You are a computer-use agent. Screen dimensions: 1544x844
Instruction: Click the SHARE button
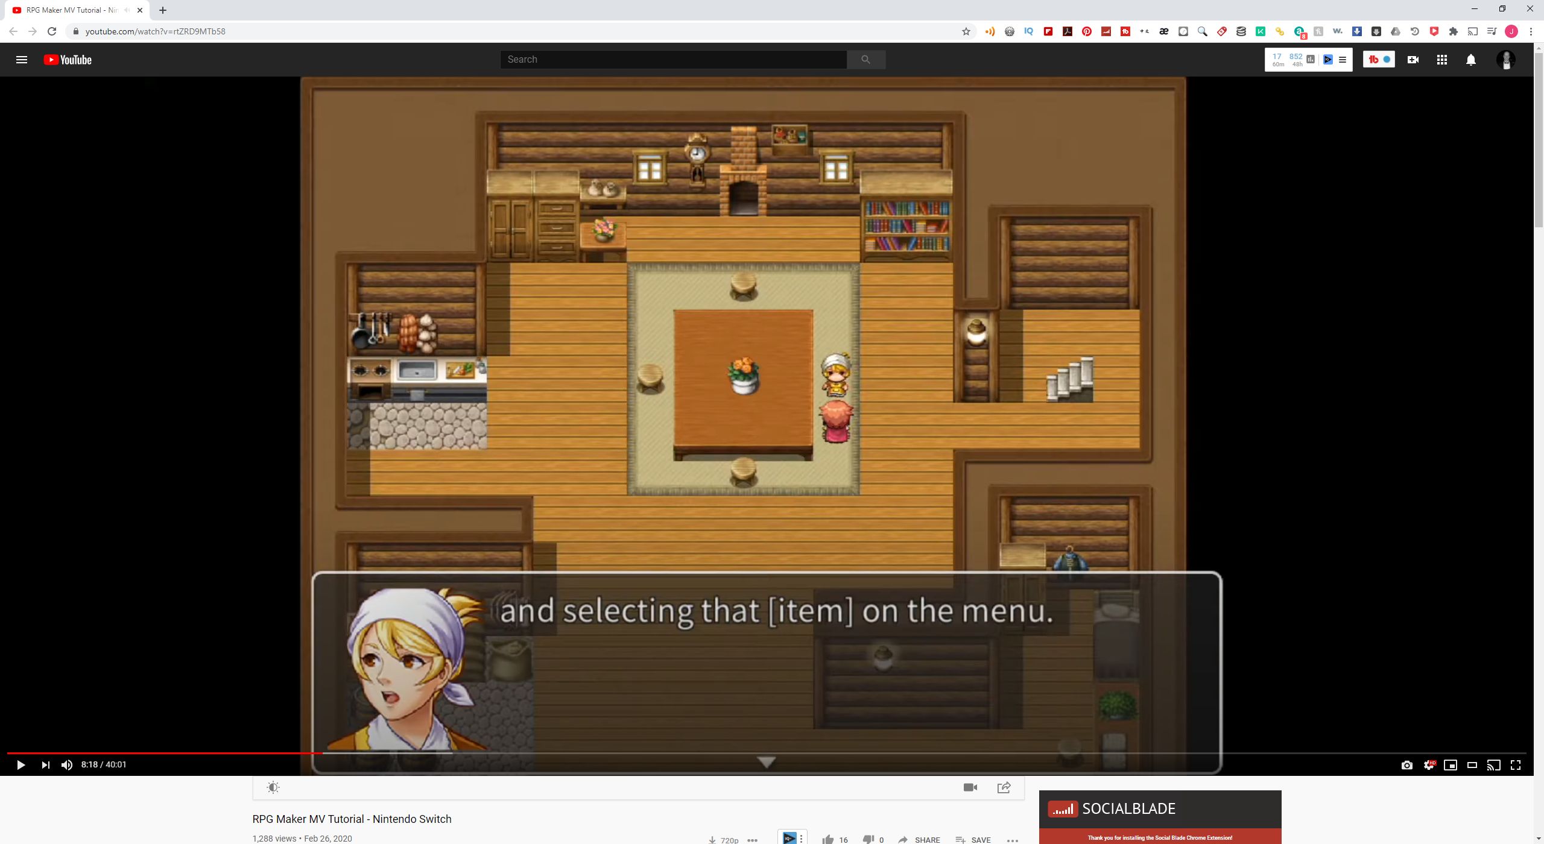pyautogui.click(x=919, y=839)
